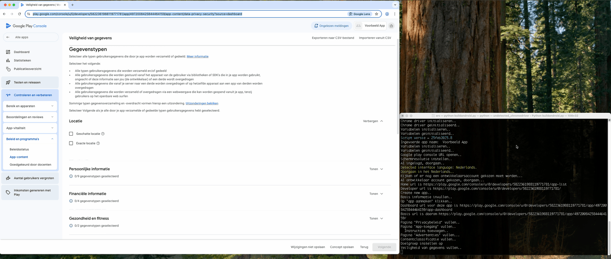Click help icon next to Geschatte locatie
The image size is (611, 259).
click(103, 134)
